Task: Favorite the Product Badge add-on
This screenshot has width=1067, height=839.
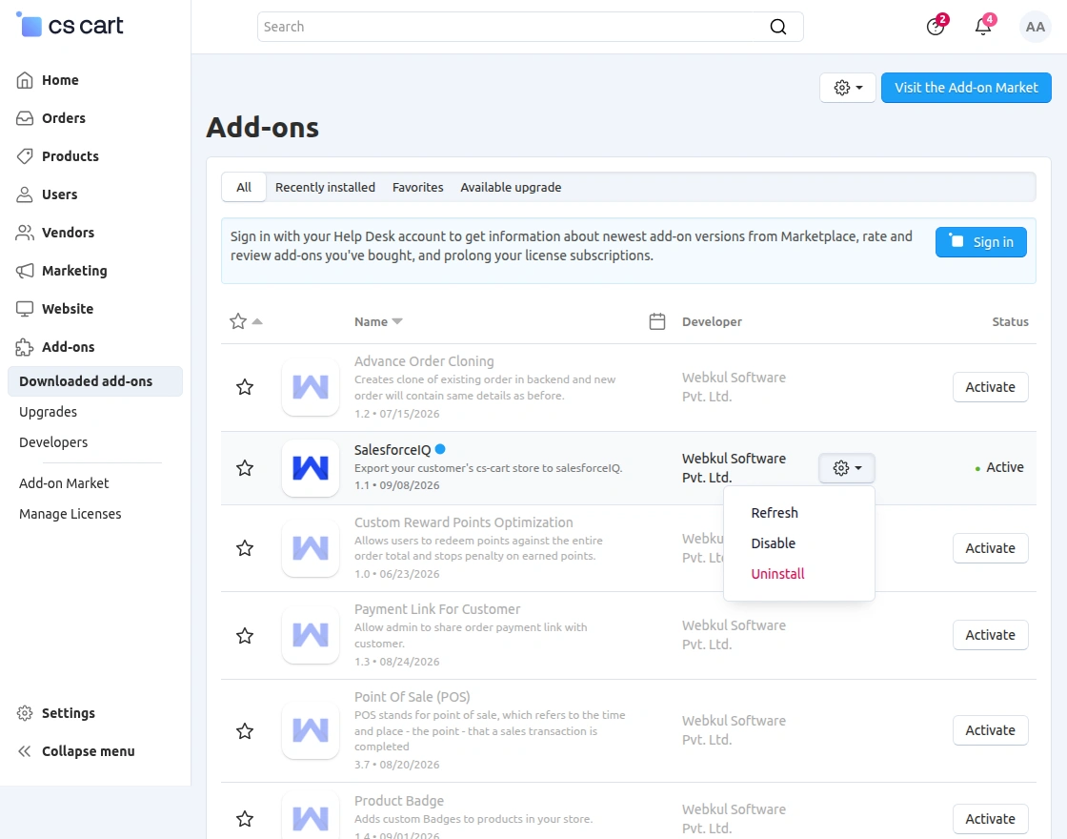Action: tap(245, 819)
